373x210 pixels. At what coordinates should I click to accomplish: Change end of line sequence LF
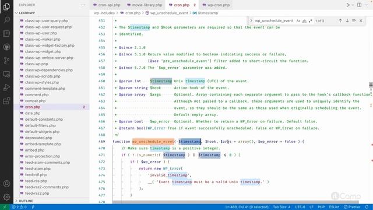(x=311, y=207)
